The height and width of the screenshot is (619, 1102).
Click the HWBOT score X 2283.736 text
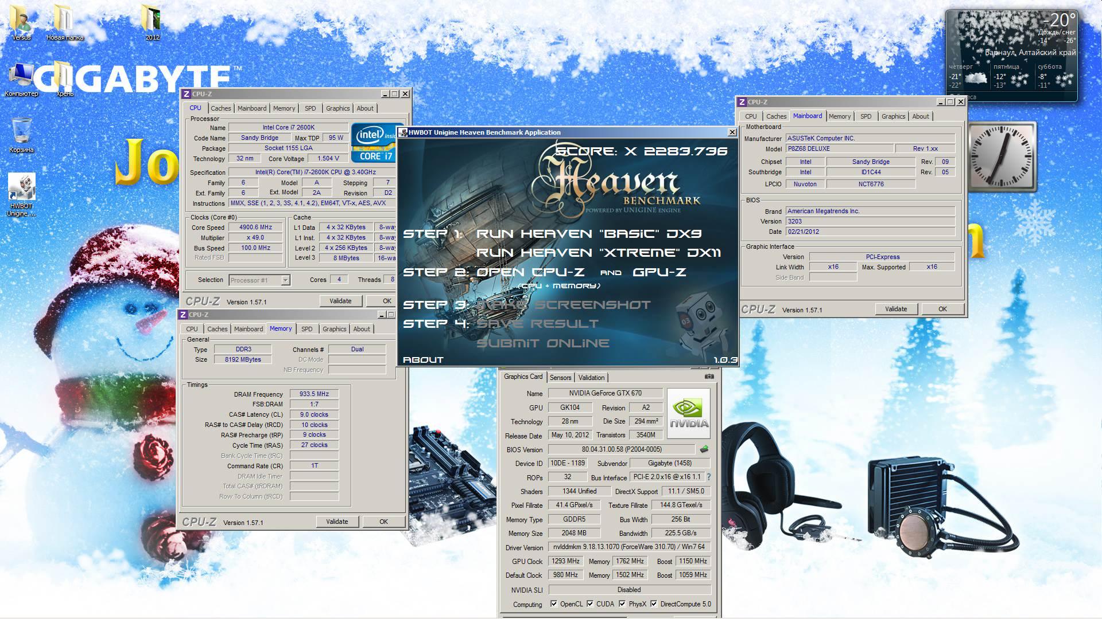pyautogui.click(x=641, y=151)
